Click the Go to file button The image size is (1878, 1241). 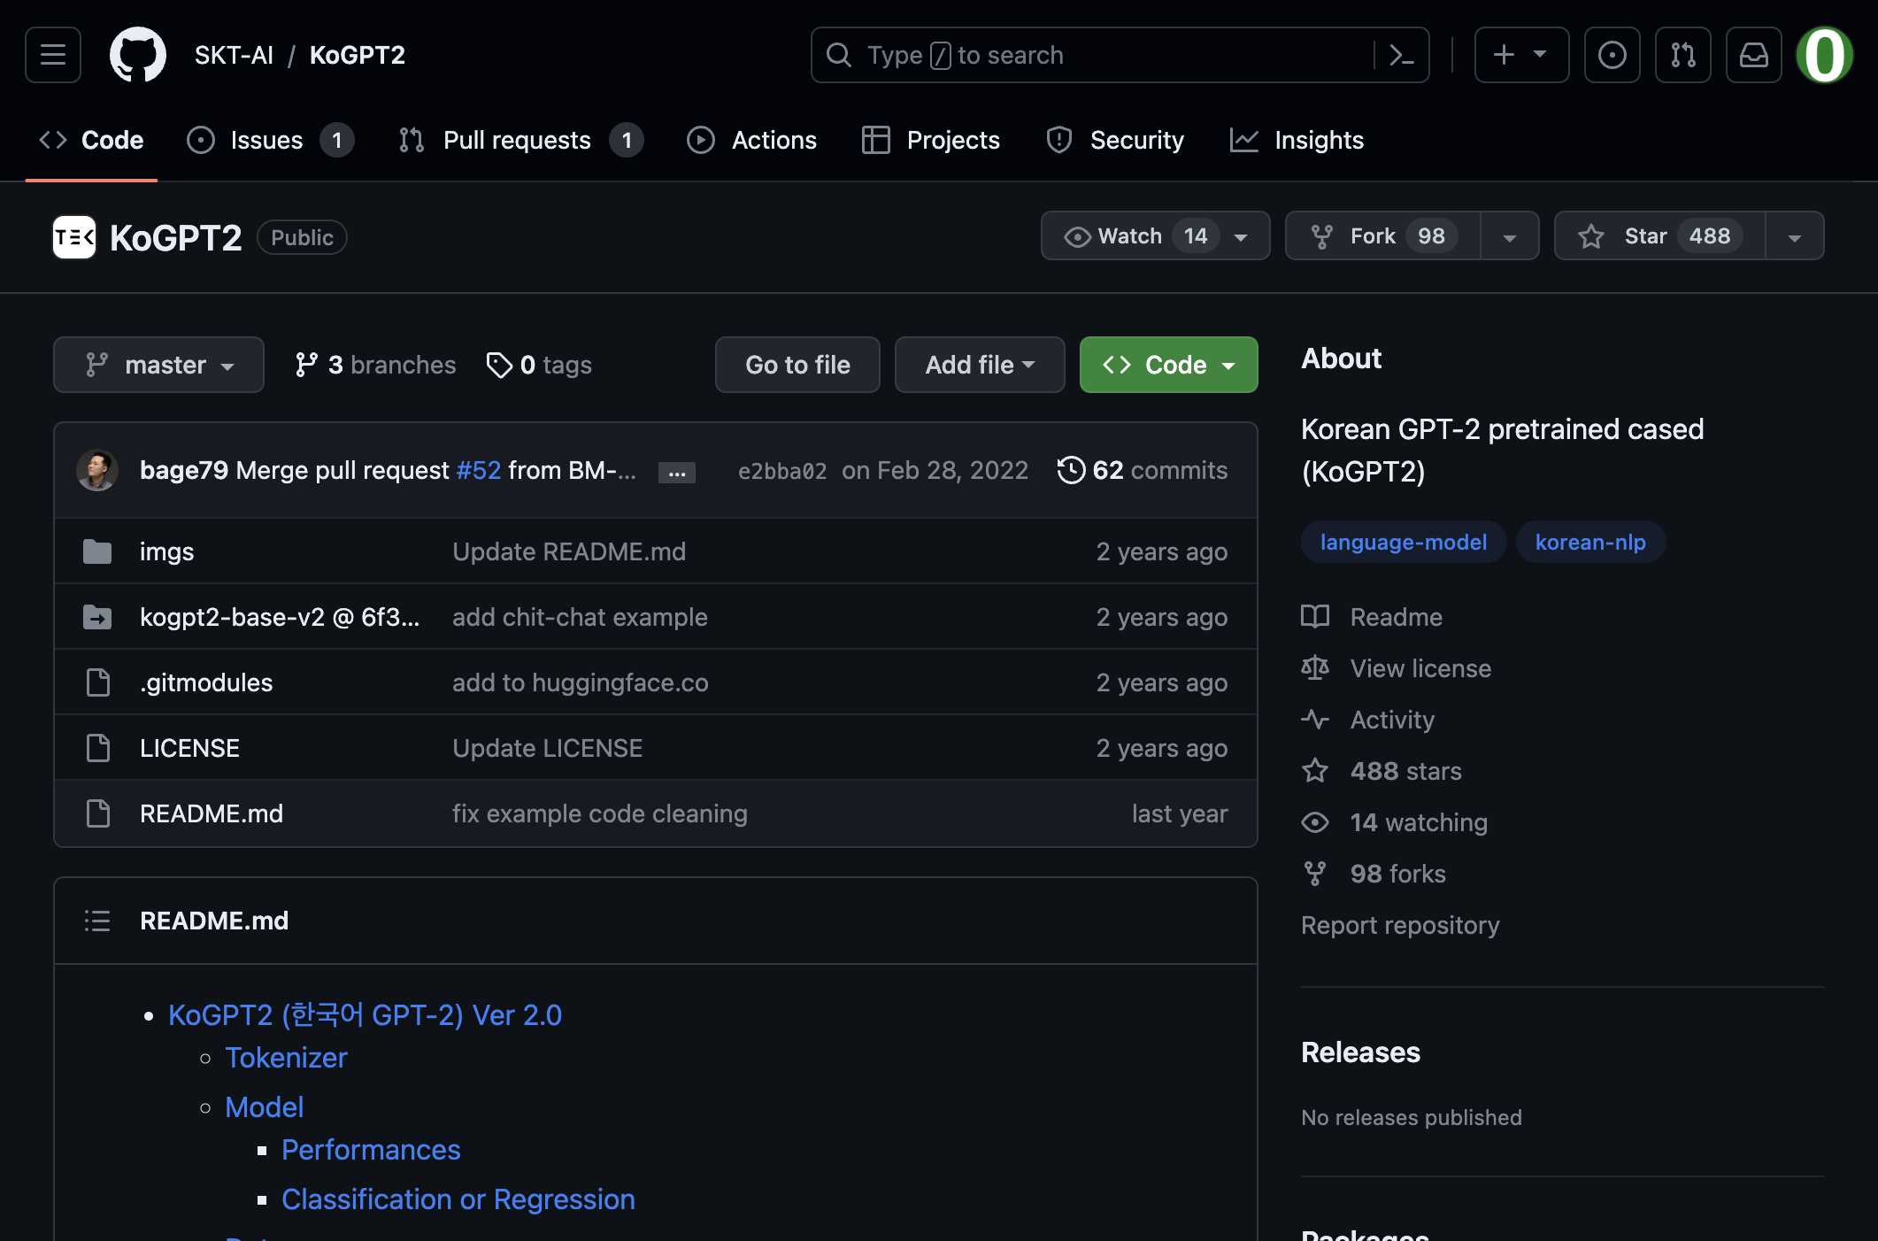[797, 365]
